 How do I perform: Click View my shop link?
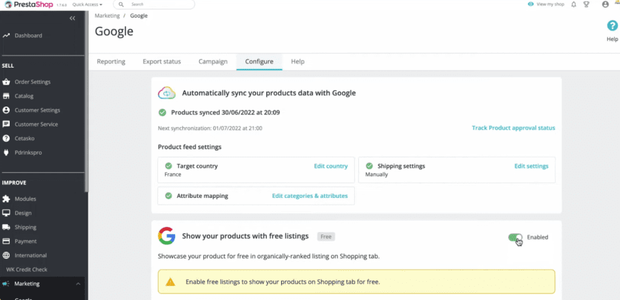point(550,4)
